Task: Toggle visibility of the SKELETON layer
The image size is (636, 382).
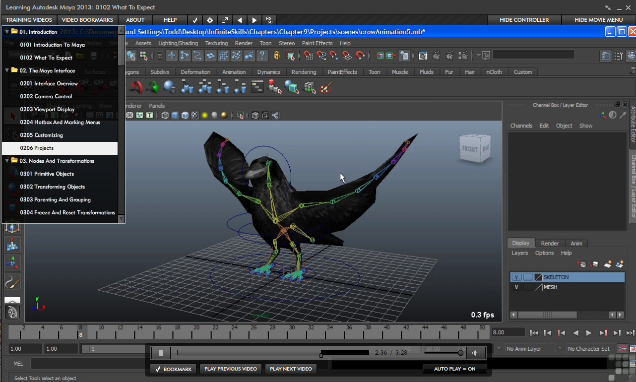Action: pyautogui.click(x=517, y=277)
